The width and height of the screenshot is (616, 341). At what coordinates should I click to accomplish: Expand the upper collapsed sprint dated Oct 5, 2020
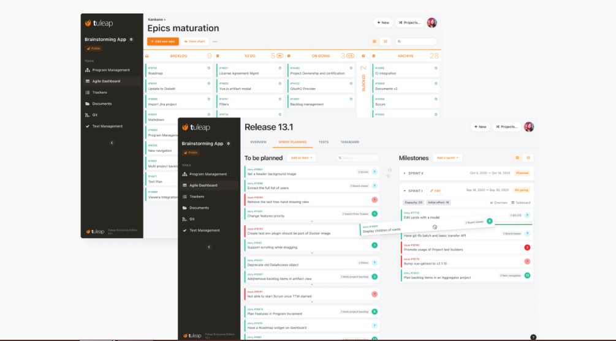[x=405, y=173]
